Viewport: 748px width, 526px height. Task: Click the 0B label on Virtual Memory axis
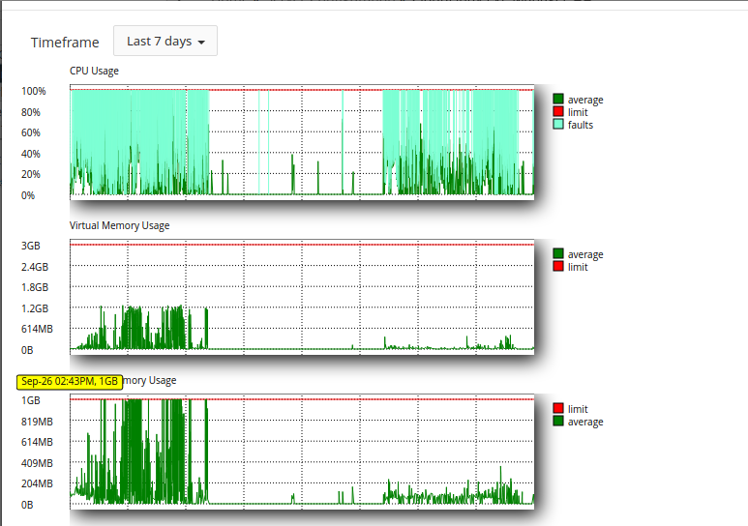pos(27,350)
